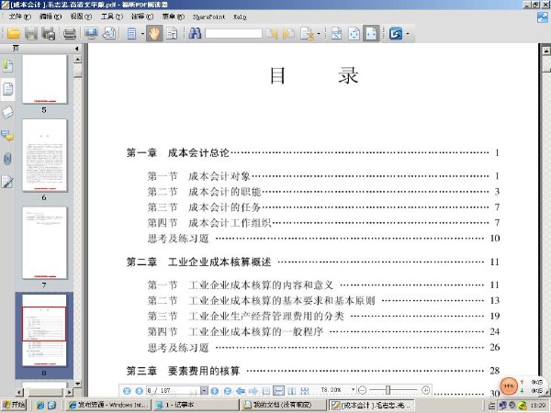Click the page layout document icon

click(131, 34)
